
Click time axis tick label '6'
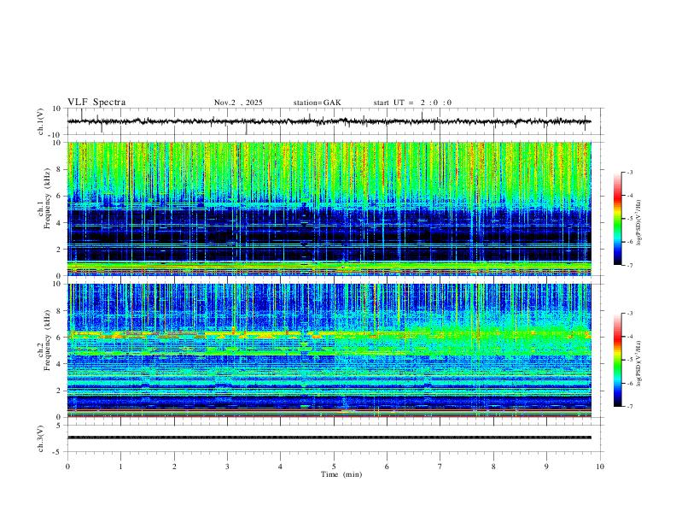click(x=387, y=467)
